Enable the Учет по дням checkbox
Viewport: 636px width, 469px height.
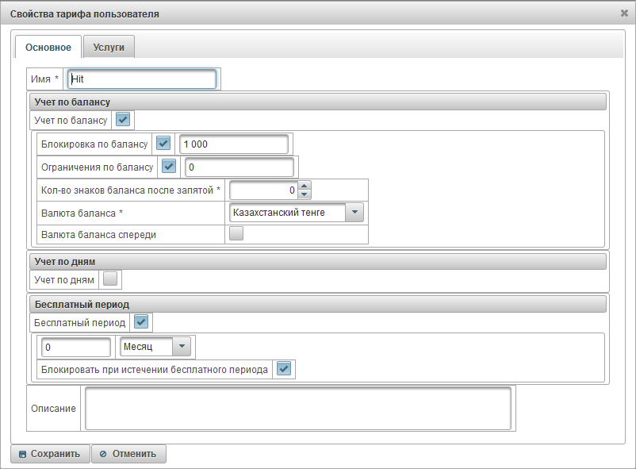coord(110,279)
